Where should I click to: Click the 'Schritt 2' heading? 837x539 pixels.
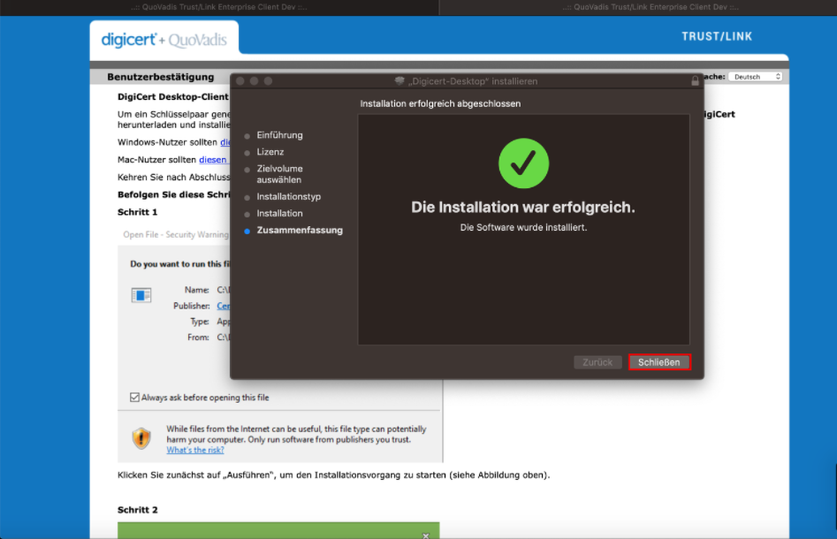point(138,510)
